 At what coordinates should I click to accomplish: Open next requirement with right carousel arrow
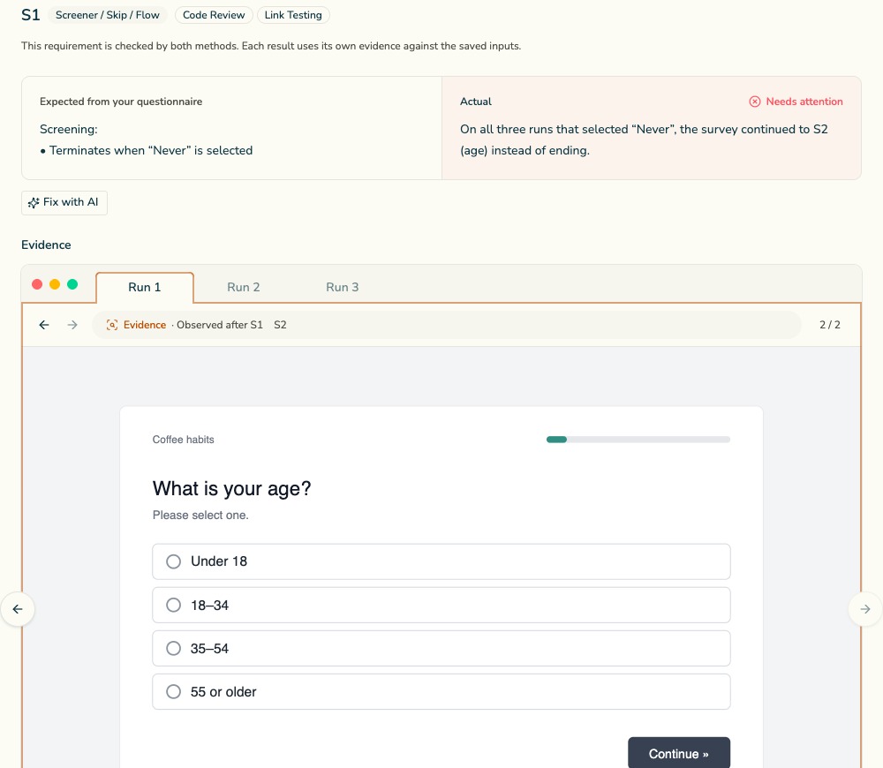[x=865, y=609]
